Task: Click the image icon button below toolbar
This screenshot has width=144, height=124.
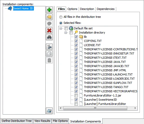Action: tap(49, 111)
